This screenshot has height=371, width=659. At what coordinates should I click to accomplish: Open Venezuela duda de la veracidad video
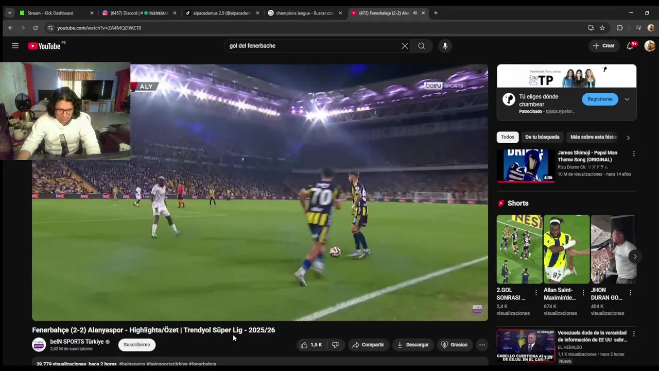pos(592,336)
